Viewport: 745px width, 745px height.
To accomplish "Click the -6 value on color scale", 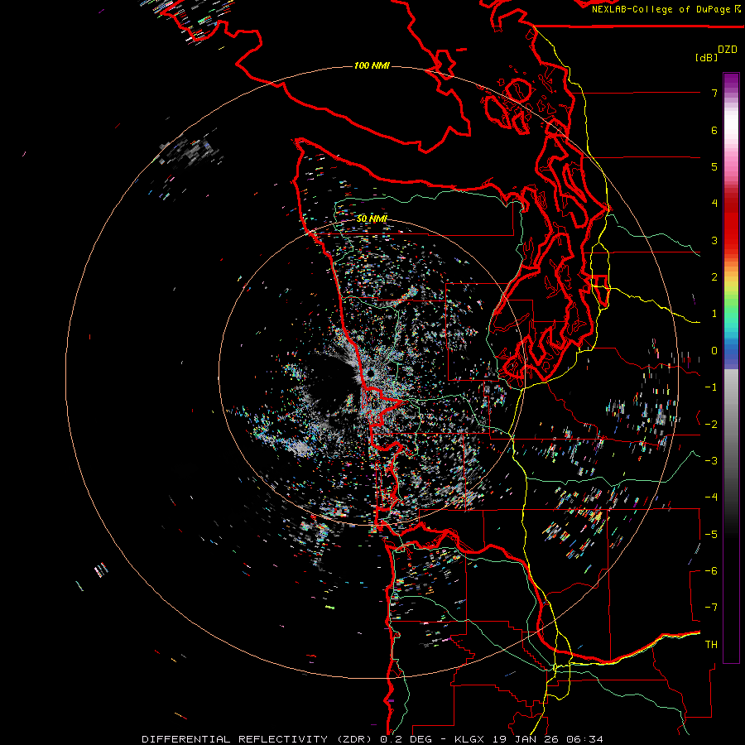I will tap(711, 571).
